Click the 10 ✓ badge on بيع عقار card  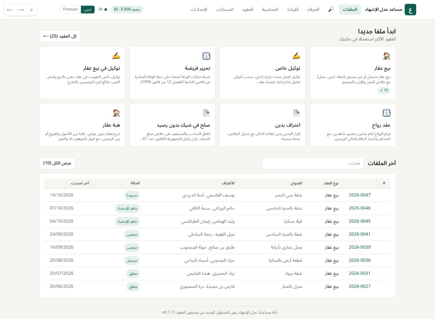(384, 90)
